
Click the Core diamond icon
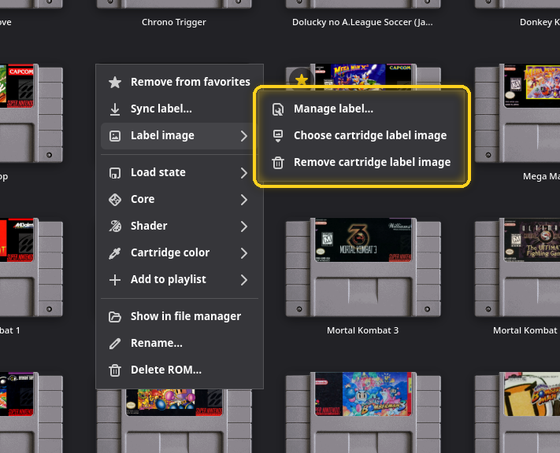tap(115, 200)
